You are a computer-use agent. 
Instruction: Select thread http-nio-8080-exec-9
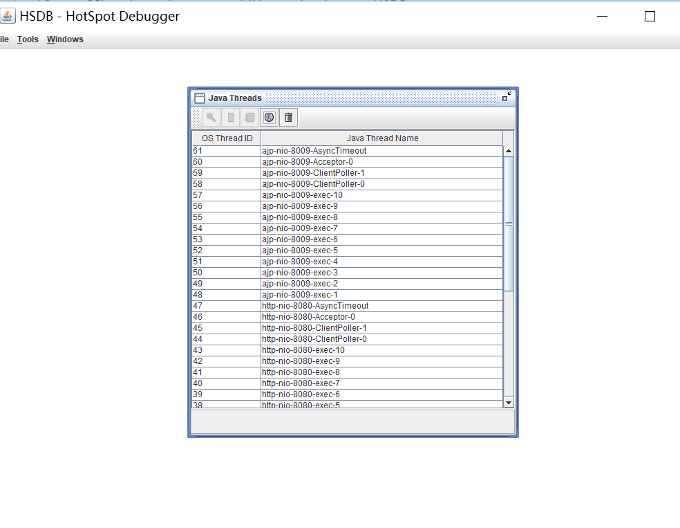tap(382, 361)
